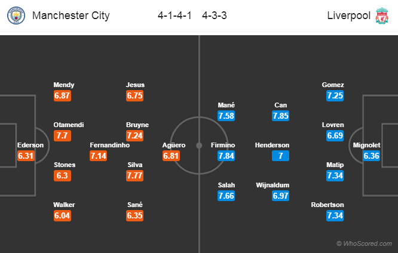
Task: Select the Robertson player name
Action: pos(327,205)
